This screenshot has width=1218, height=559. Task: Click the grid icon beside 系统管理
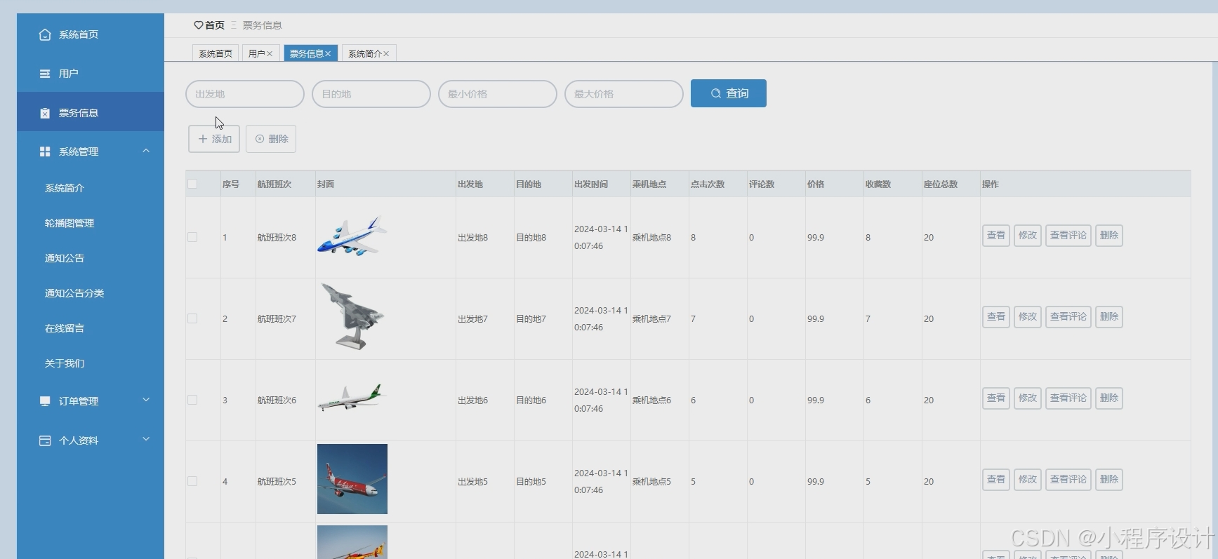coord(45,151)
